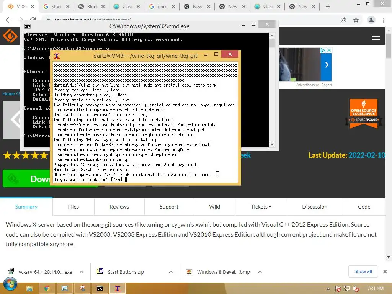Close the downloads bar
392x294 pixels.
[x=385, y=271]
